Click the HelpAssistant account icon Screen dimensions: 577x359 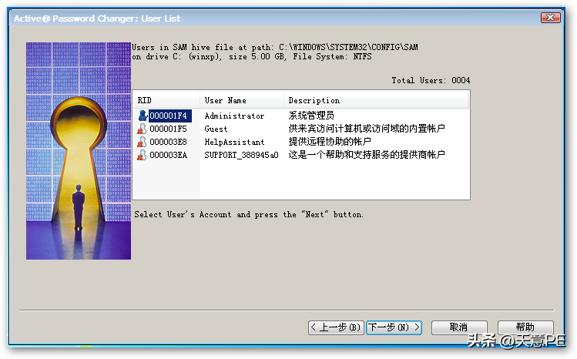click(x=142, y=142)
